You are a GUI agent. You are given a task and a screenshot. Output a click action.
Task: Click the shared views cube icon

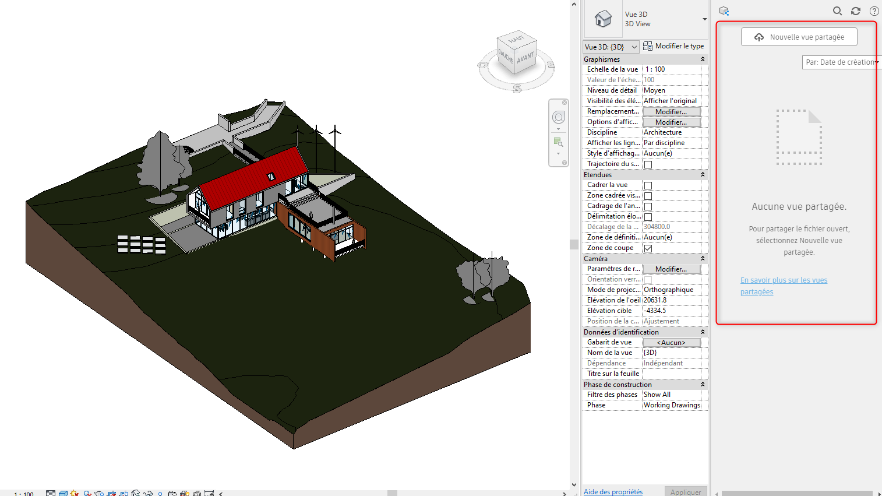(724, 11)
